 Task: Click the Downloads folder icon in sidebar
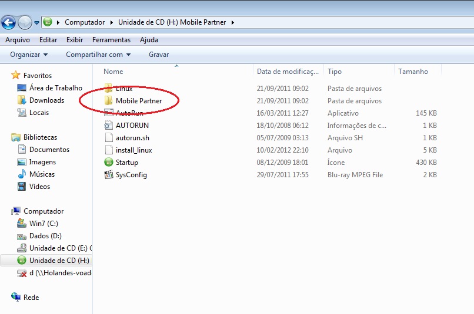click(x=21, y=100)
